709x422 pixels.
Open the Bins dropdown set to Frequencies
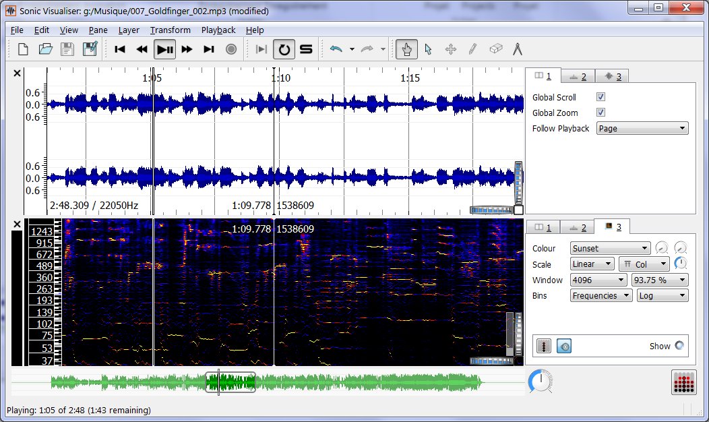point(601,295)
